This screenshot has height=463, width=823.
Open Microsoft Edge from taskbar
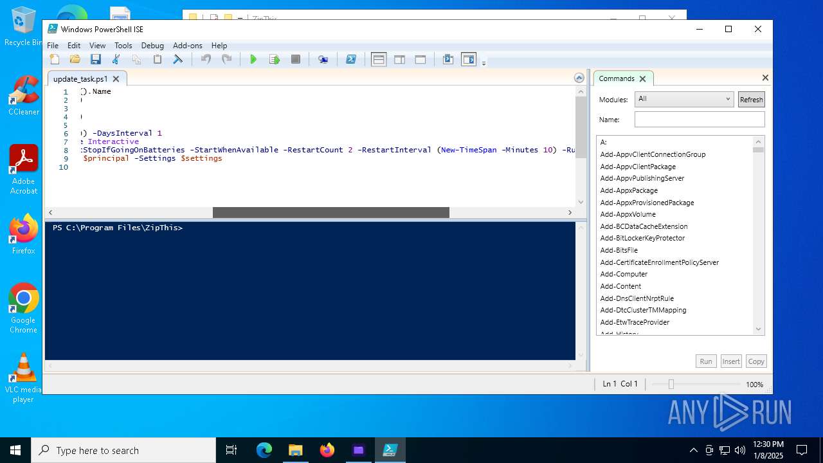point(264,450)
